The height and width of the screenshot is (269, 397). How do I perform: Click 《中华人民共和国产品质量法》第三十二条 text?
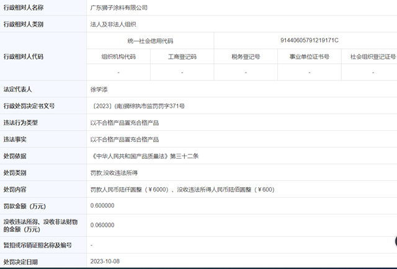[x=145, y=156]
